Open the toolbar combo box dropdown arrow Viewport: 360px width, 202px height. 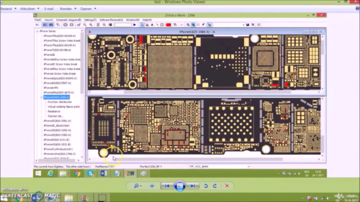coord(244,25)
